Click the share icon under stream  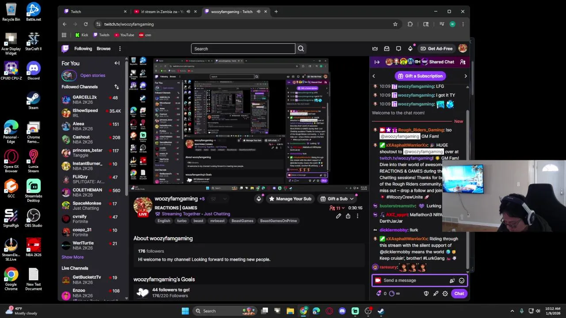348,216
